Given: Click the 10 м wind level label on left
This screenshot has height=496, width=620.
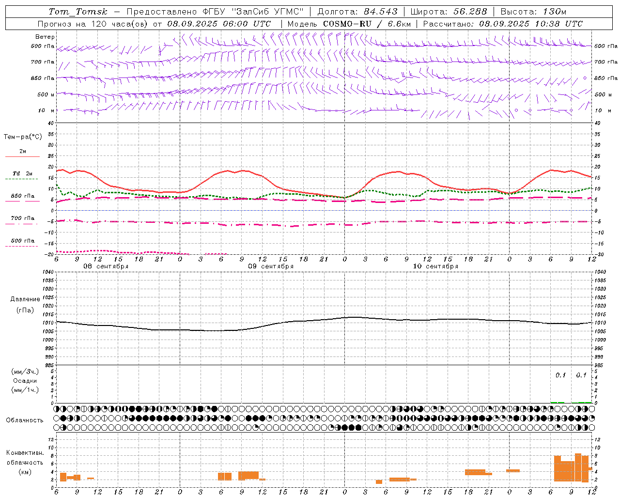Looking at the screenshot, I should pos(46,110).
